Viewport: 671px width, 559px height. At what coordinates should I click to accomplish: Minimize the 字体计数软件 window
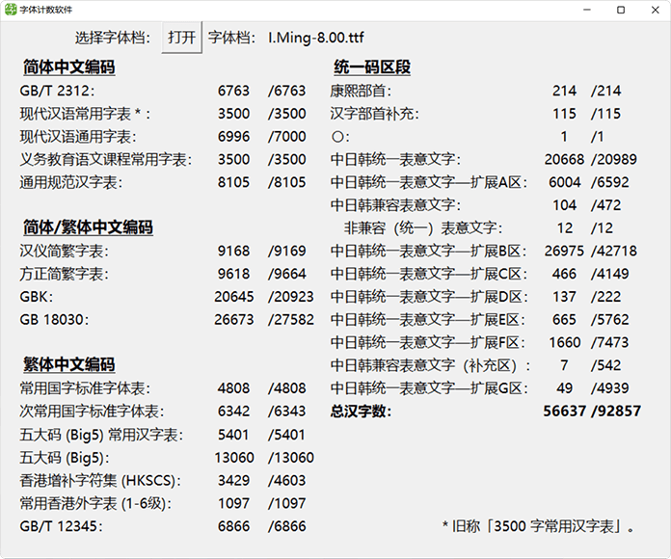[587, 10]
